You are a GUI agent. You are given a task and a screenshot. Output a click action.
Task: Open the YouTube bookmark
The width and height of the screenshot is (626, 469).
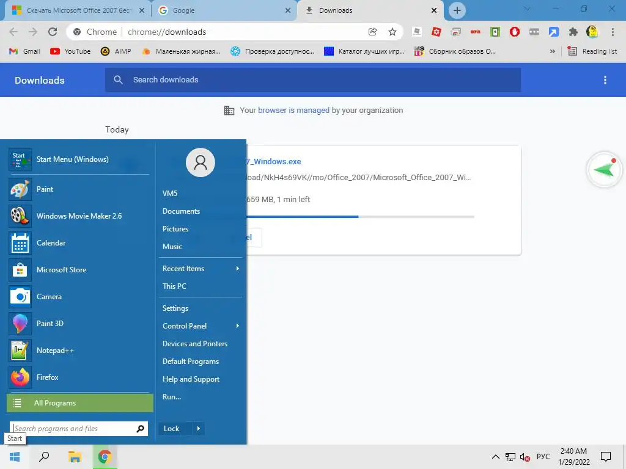[x=71, y=51]
